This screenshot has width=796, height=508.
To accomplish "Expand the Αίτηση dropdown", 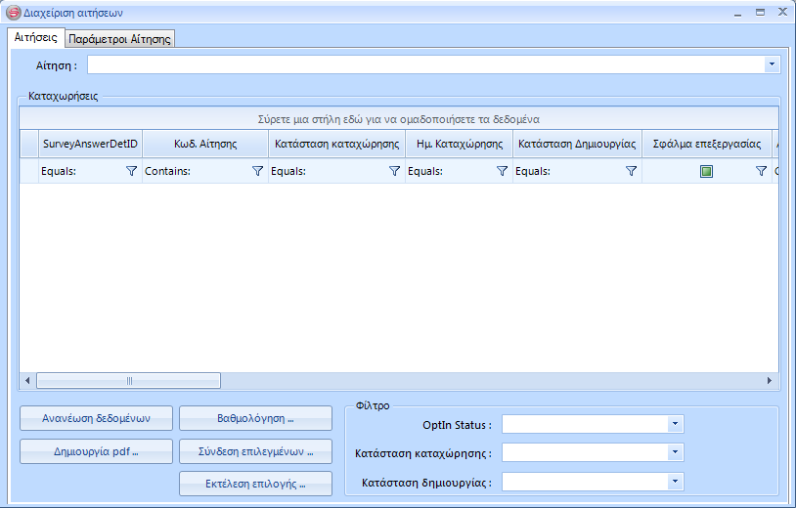I will click(x=772, y=64).
